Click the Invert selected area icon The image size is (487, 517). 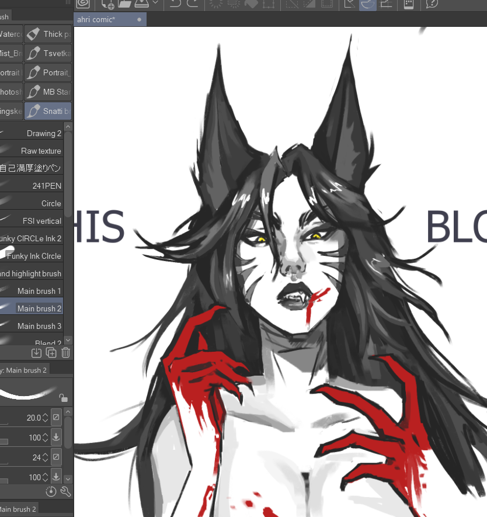(309, 4)
